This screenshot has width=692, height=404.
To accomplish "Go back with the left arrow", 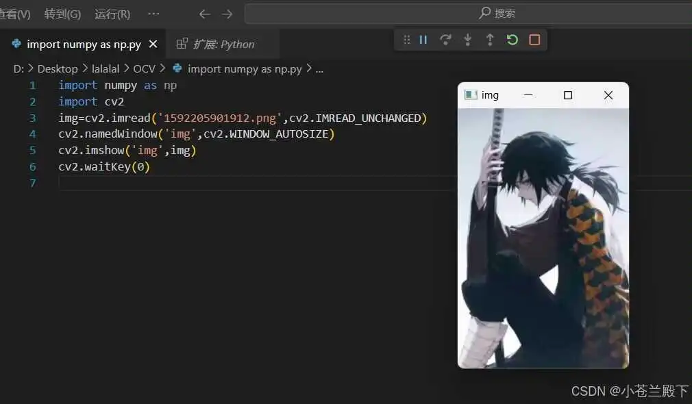I will tap(204, 14).
